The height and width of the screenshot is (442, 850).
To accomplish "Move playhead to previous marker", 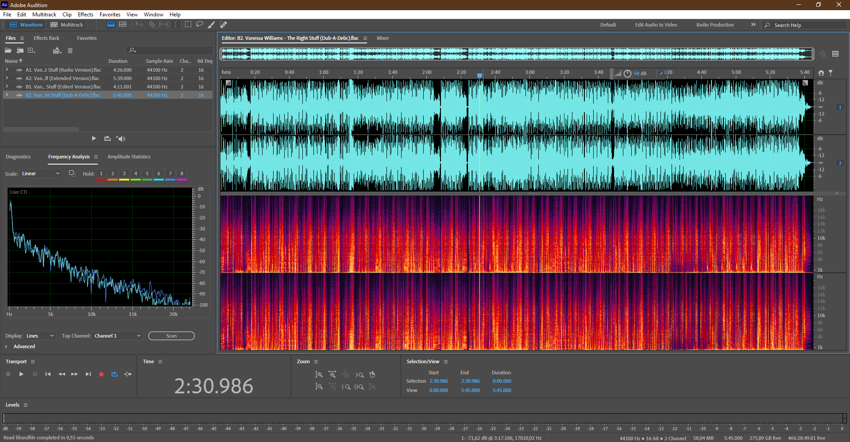I will [x=48, y=374].
